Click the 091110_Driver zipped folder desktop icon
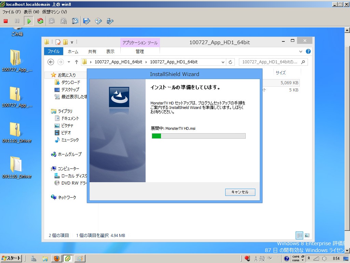 click(x=17, y=133)
